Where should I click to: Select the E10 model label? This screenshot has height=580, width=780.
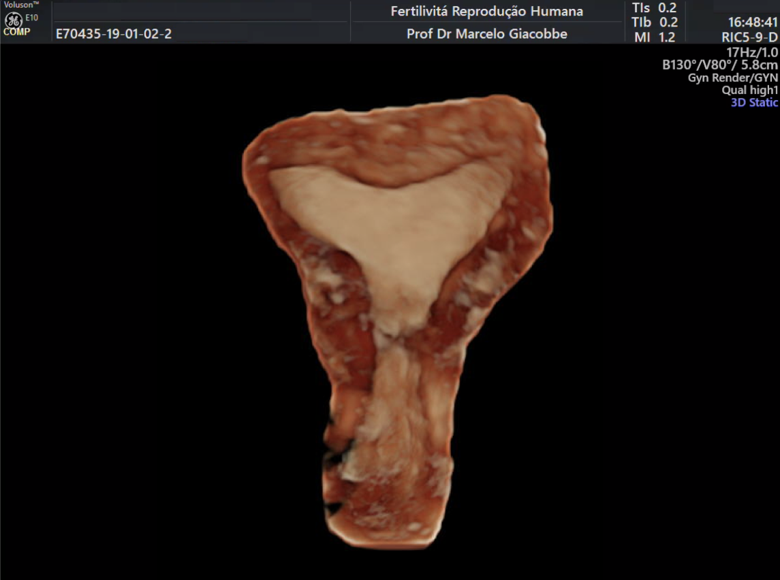(x=32, y=17)
